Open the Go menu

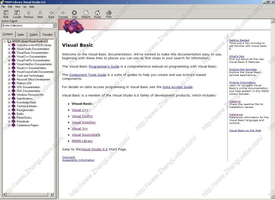point(25,7)
